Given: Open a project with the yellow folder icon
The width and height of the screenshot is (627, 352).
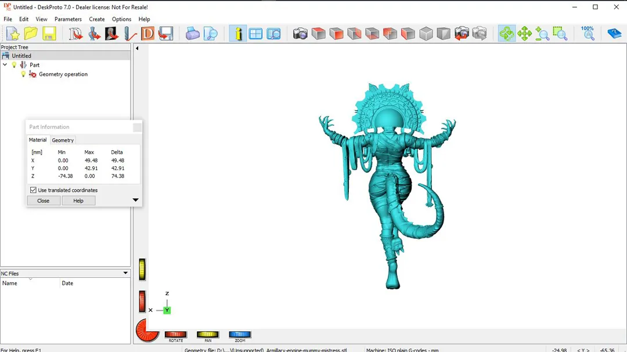Looking at the screenshot, I should coord(31,34).
